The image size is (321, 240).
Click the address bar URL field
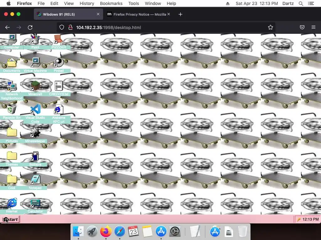[x=166, y=27]
